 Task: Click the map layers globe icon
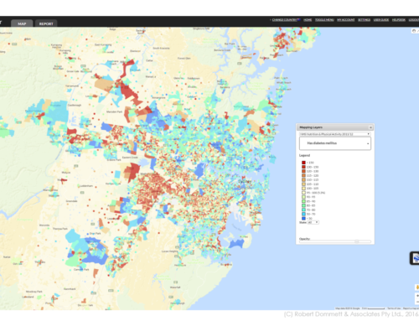(416, 258)
